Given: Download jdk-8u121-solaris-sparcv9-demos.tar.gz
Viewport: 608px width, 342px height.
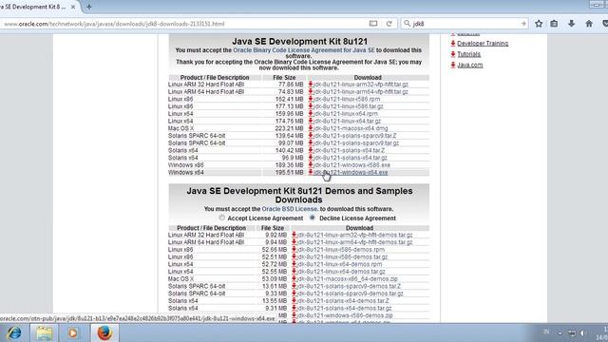Looking at the screenshot, I should click(x=351, y=294).
